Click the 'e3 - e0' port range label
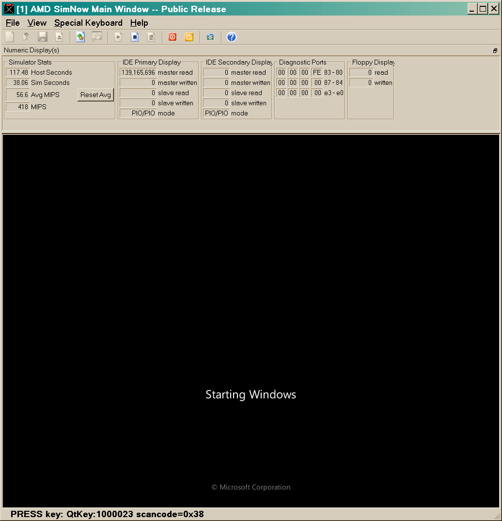 tap(334, 93)
